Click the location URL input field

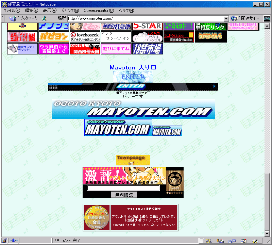[x=146, y=19]
